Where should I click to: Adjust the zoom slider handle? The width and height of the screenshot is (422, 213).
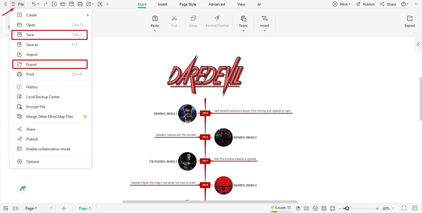pos(347,208)
